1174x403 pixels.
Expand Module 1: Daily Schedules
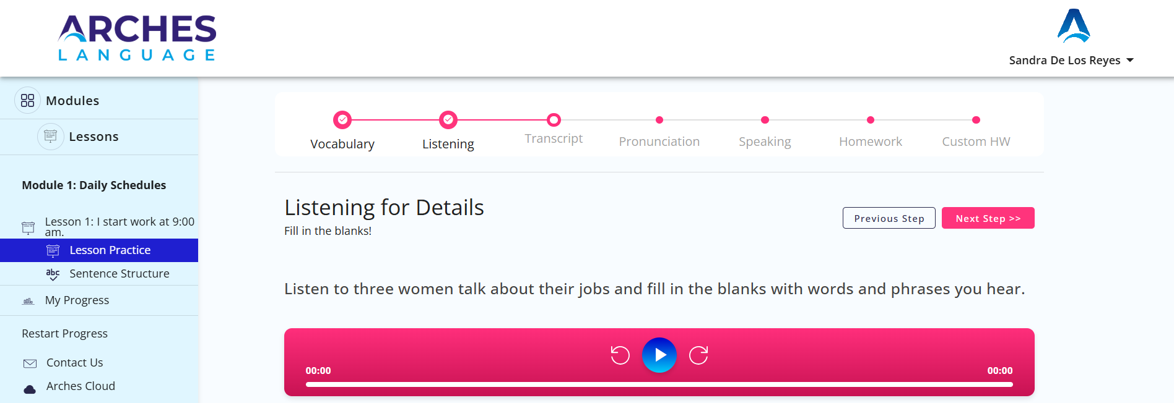click(x=94, y=185)
